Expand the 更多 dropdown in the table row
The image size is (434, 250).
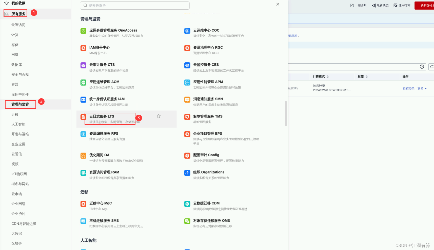click(422, 89)
